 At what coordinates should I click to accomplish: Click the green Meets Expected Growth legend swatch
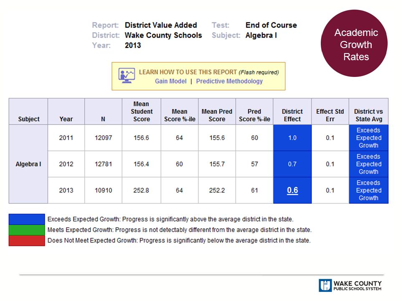pos(27,230)
